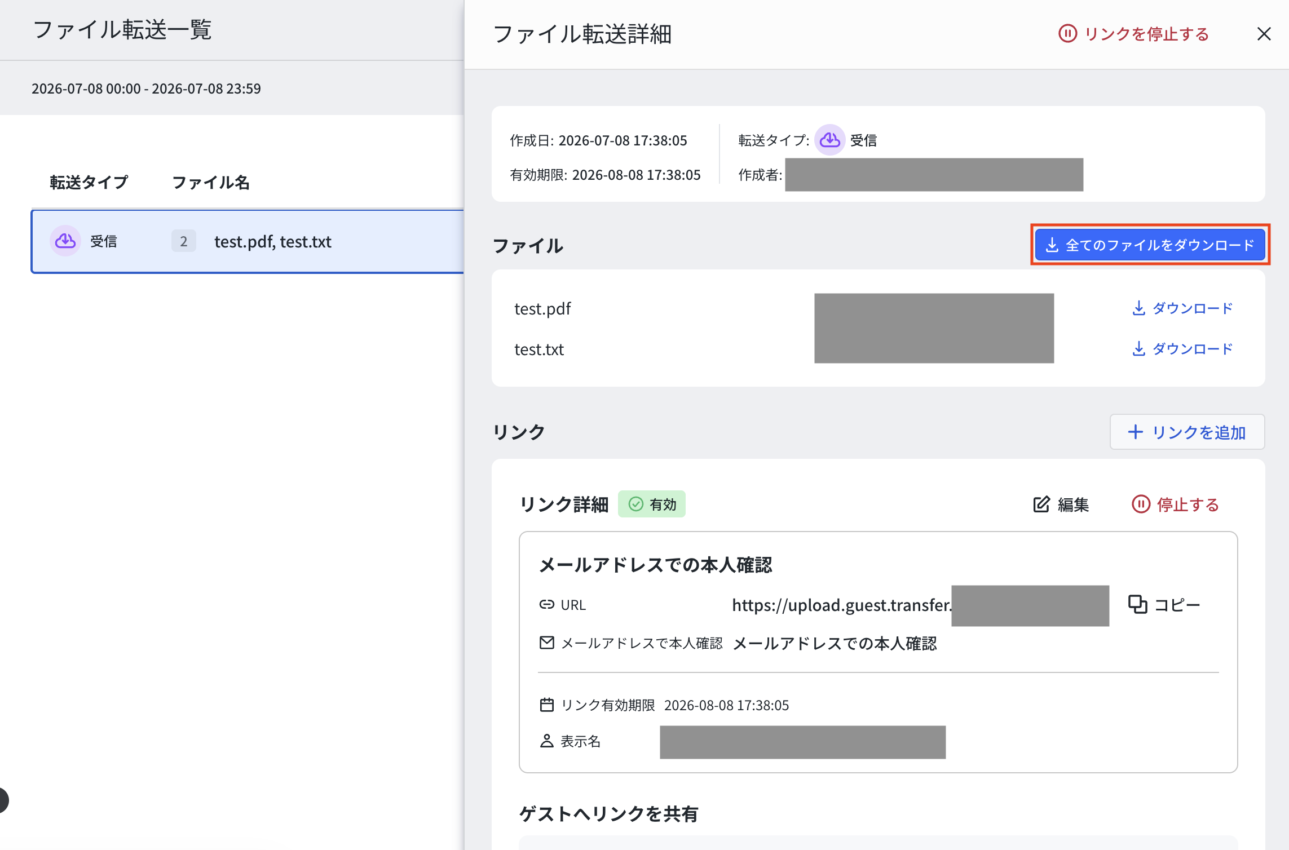
Task: Click the 有効期限 2026-08-08 17:38:05 text
Action: click(x=605, y=175)
